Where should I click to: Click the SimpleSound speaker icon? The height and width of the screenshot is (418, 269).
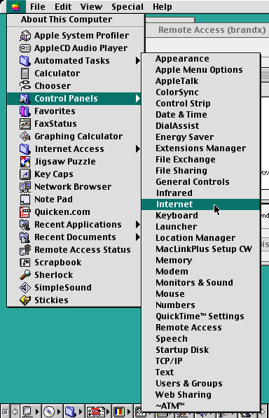click(x=25, y=287)
